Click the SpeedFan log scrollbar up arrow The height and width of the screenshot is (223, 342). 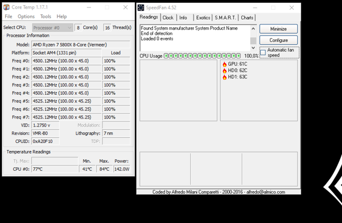pyautogui.click(x=253, y=28)
